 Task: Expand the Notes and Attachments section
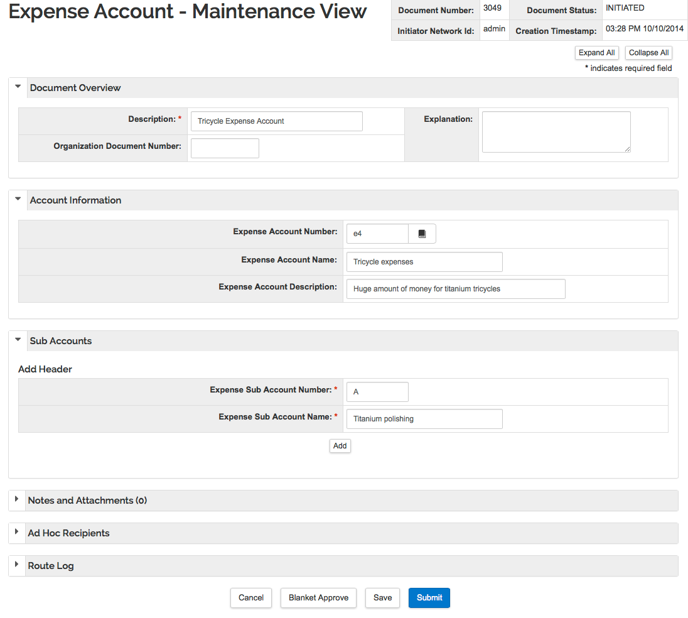pos(17,499)
